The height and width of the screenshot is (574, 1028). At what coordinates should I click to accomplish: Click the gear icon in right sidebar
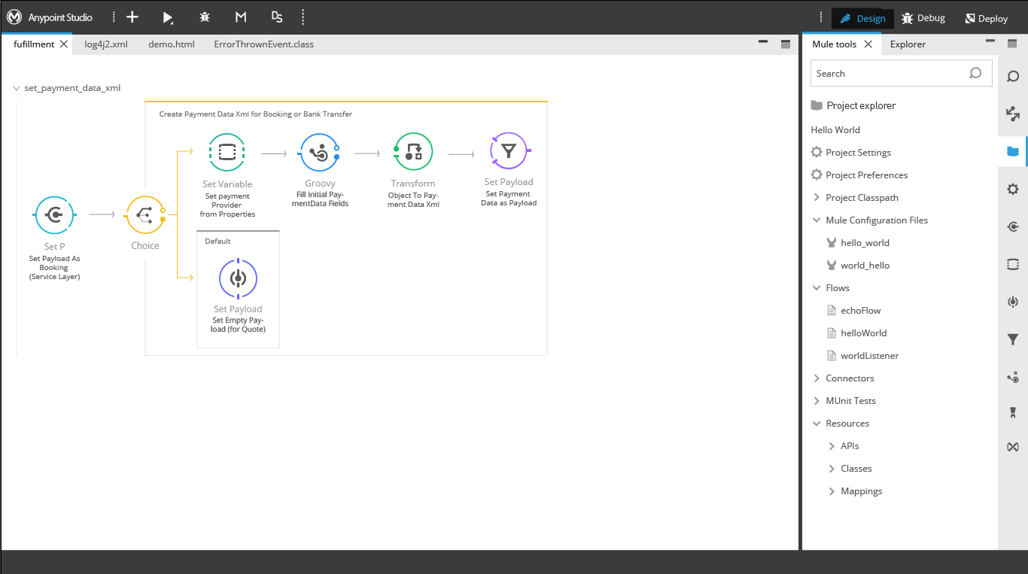coord(1013,189)
